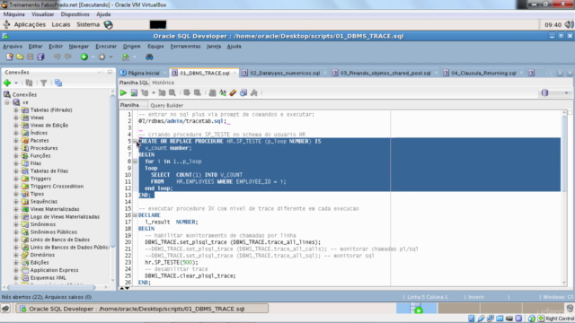Collapse the code fold at line 5
This screenshot has width=575, height=323.
coord(135,141)
